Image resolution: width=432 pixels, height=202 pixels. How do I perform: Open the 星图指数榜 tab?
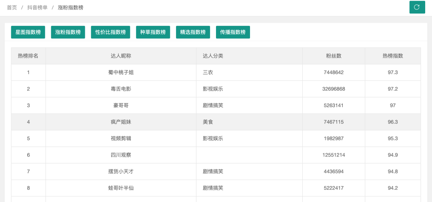click(x=28, y=32)
